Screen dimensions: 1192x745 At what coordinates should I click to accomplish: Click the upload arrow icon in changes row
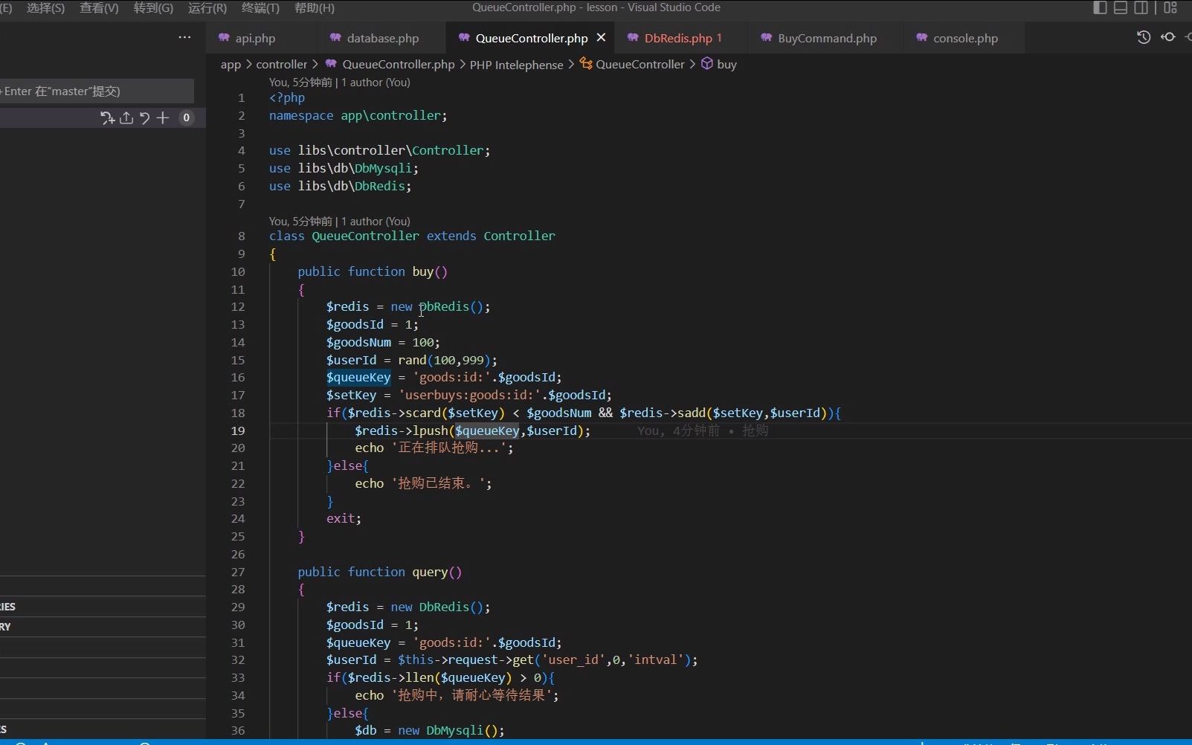[126, 117]
